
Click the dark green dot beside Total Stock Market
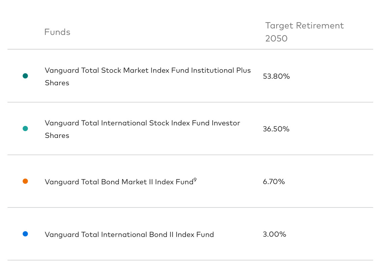[x=25, y=76]
